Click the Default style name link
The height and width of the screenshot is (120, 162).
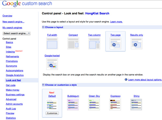52,96
